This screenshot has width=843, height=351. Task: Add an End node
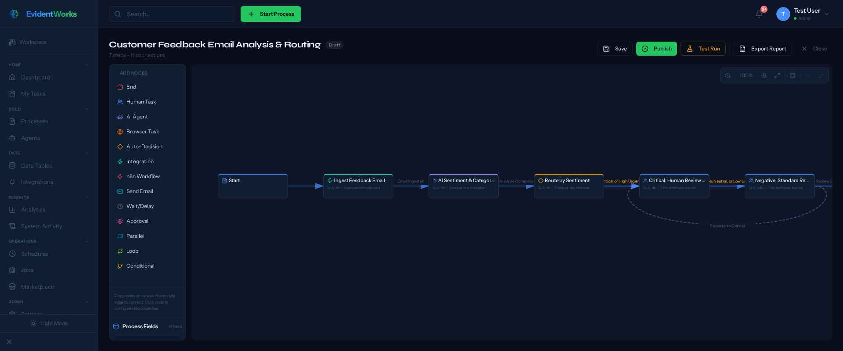(148, 87)
